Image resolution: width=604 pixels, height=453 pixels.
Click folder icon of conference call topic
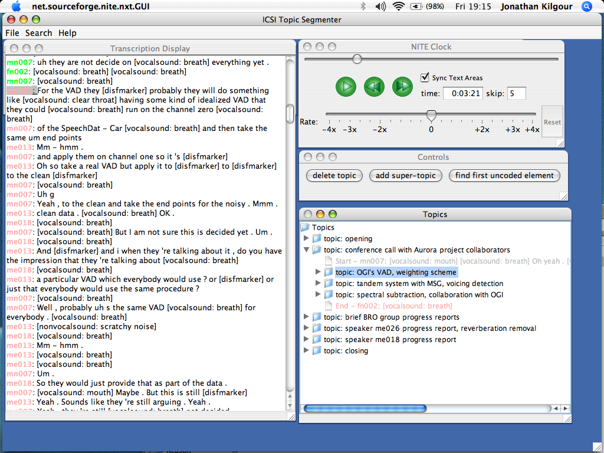(317, 250)
